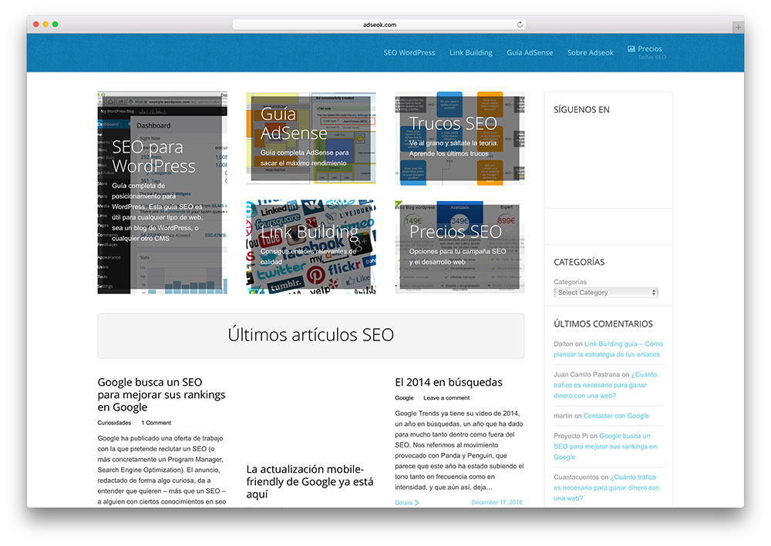Reload the page using the address bar refresh icon

coord(520,24)
